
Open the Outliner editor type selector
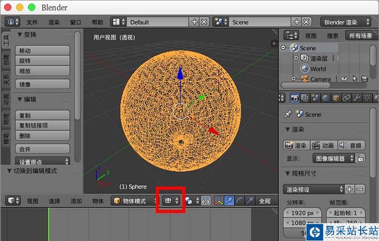click(291, 36)
